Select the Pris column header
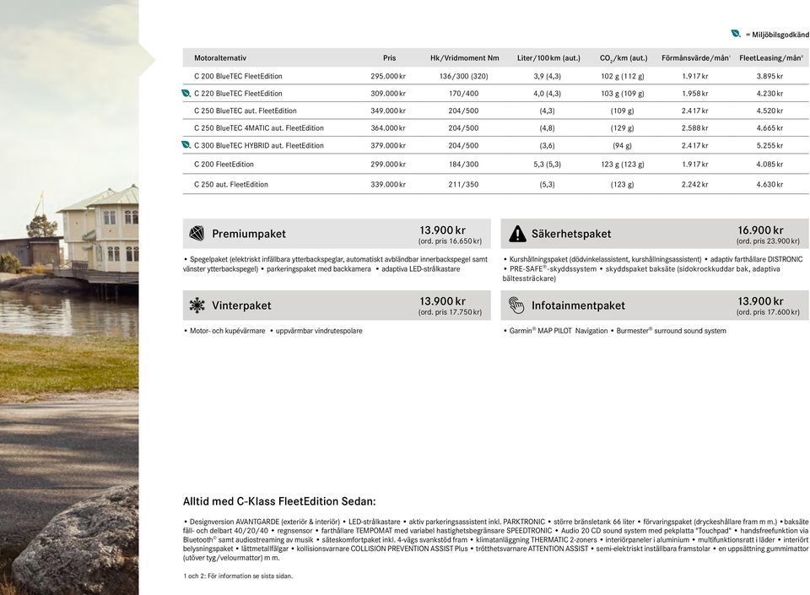The height and width of the screenshot is (595, 810). 390,58
